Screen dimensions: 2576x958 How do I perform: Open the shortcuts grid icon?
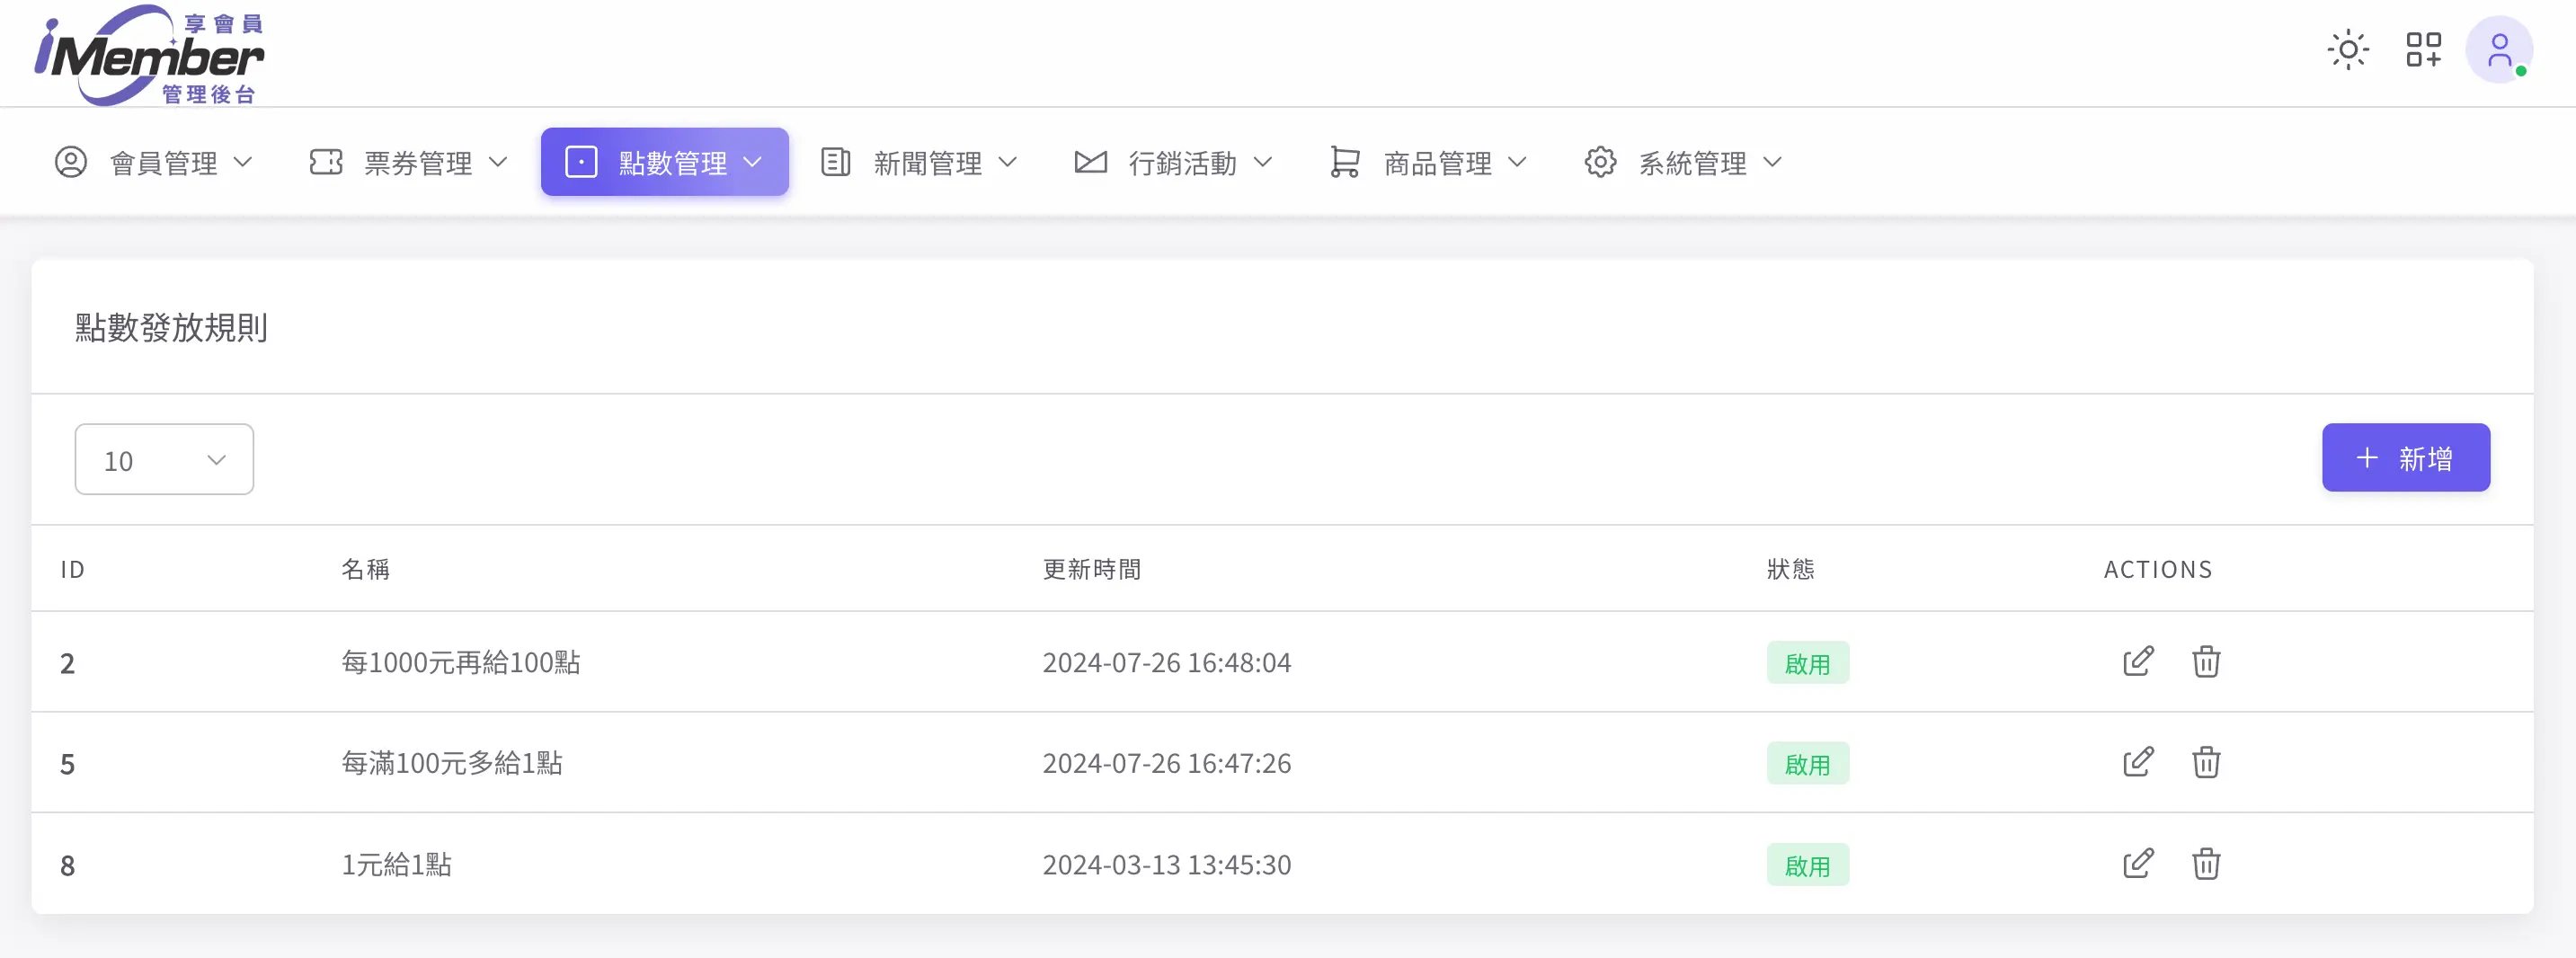2423,50
